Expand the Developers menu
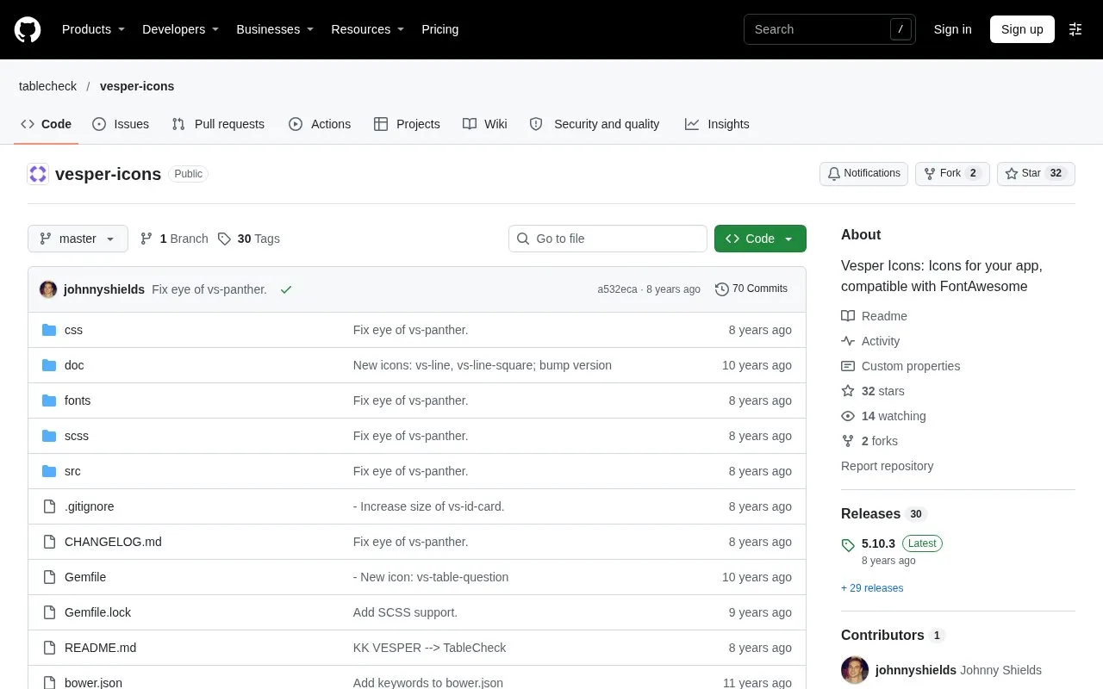This screenshot has height=689, width=1103. tap(180, 29)
